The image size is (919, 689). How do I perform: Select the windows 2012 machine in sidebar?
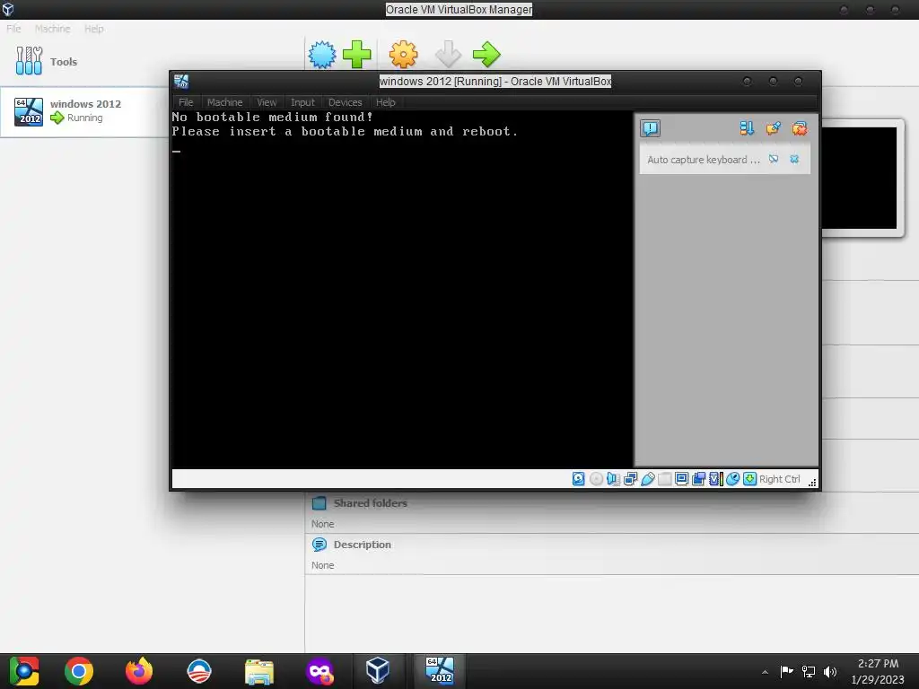click(x=85, y=111)
